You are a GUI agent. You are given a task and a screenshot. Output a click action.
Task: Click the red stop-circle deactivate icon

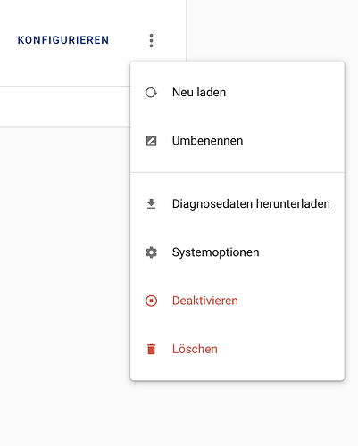pos(151,301)
